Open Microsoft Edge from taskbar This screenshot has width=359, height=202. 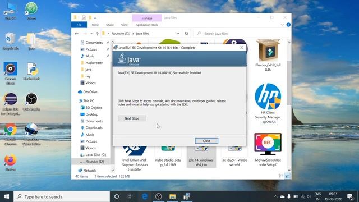[x=145, y=196]
